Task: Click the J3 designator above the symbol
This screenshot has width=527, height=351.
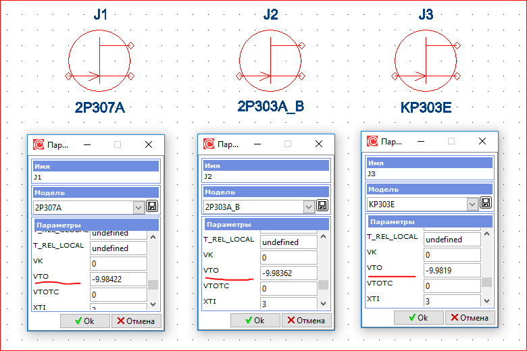Action: point(426,15)
